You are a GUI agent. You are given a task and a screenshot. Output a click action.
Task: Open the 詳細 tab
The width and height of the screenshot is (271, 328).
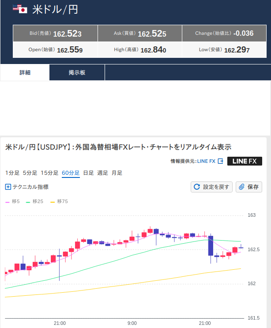25,72
